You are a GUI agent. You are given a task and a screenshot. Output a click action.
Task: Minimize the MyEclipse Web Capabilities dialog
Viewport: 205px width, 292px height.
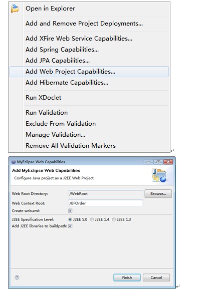point(148,162)
